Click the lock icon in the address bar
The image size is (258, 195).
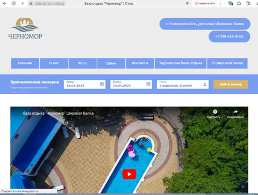(31, 3)
